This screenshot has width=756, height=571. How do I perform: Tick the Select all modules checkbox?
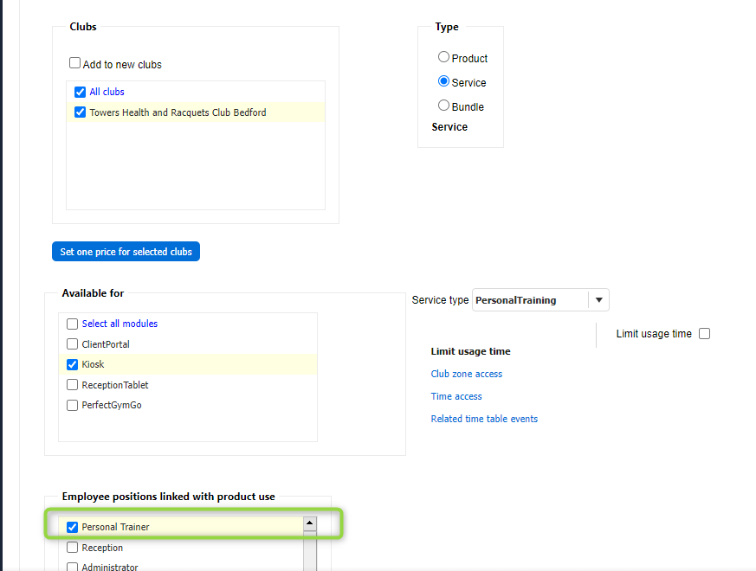[x=73, y=324]
